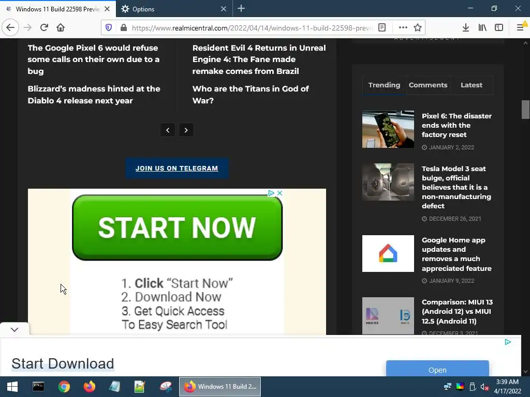The width and height of the screenshot is (530, 397).
Task: Click the page vertical scrollbar thumb
Action: pyautogui.click(x=525, y=110)
